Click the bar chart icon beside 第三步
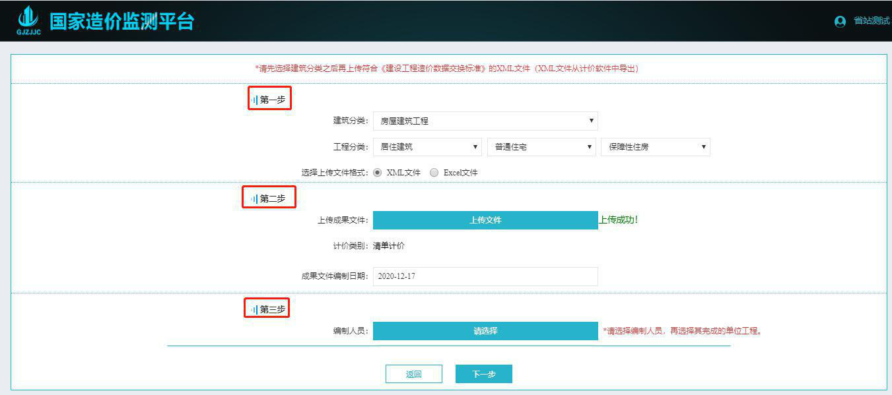The width and height of the screenshot is (892, 395). [x=254, y=307]
